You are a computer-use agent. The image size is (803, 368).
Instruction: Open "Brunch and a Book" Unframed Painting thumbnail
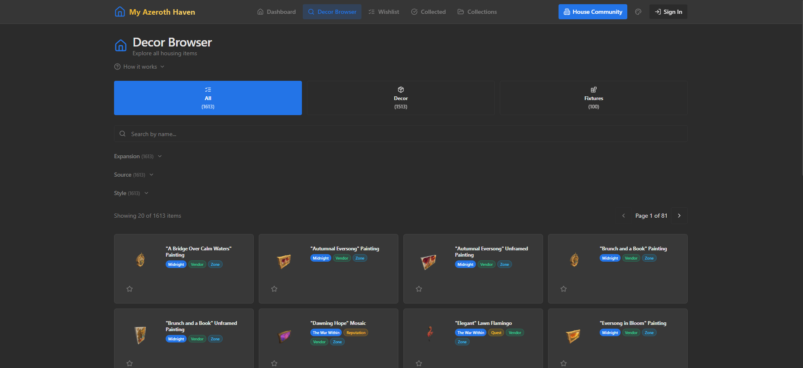(x=140, y=335)
